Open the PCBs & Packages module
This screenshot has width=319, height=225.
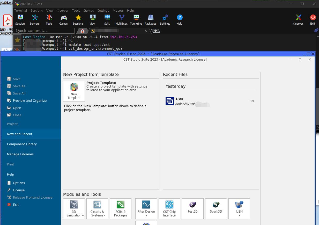click(121, 209)
